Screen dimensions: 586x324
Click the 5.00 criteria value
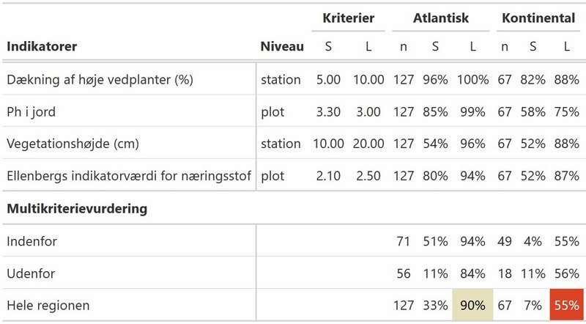[328, 80]
